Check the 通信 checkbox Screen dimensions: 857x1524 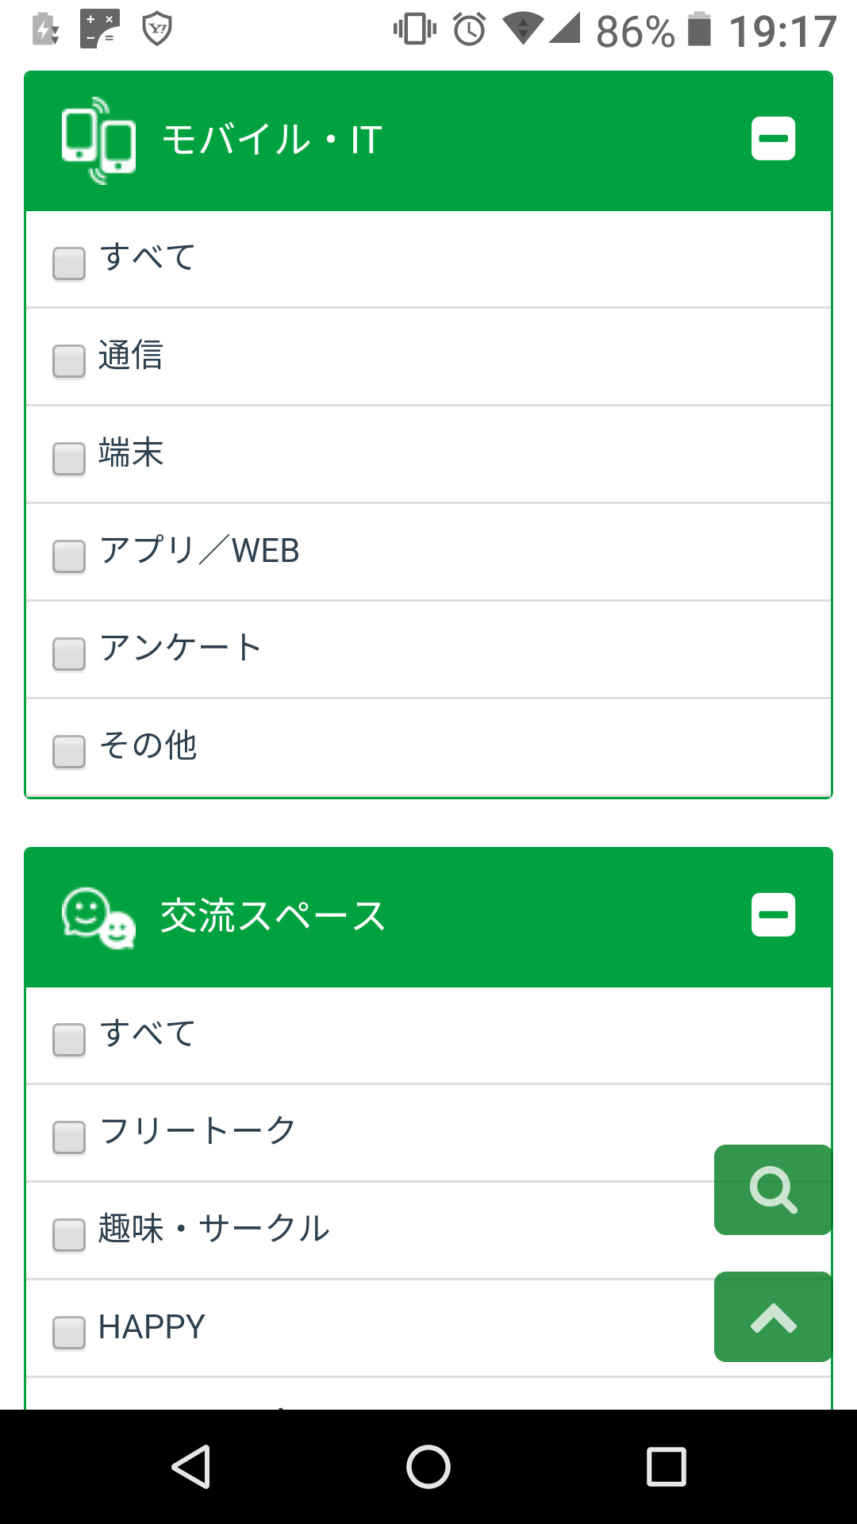[x=69, y=360]
